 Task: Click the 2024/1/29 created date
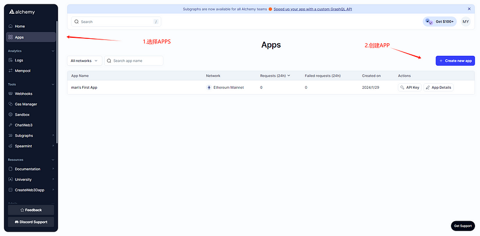click(371, 88)
